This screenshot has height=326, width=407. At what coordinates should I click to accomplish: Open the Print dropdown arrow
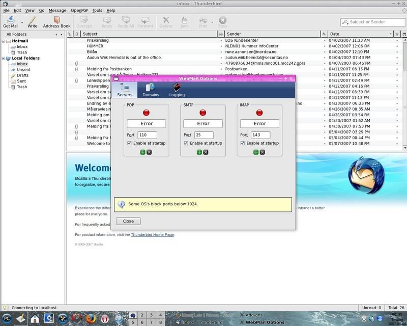click(212, 22)
